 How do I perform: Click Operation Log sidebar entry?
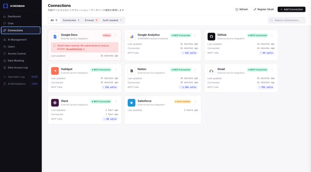coord(21,77)
